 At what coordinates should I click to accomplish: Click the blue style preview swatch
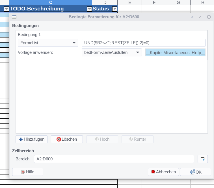[175, 52]
